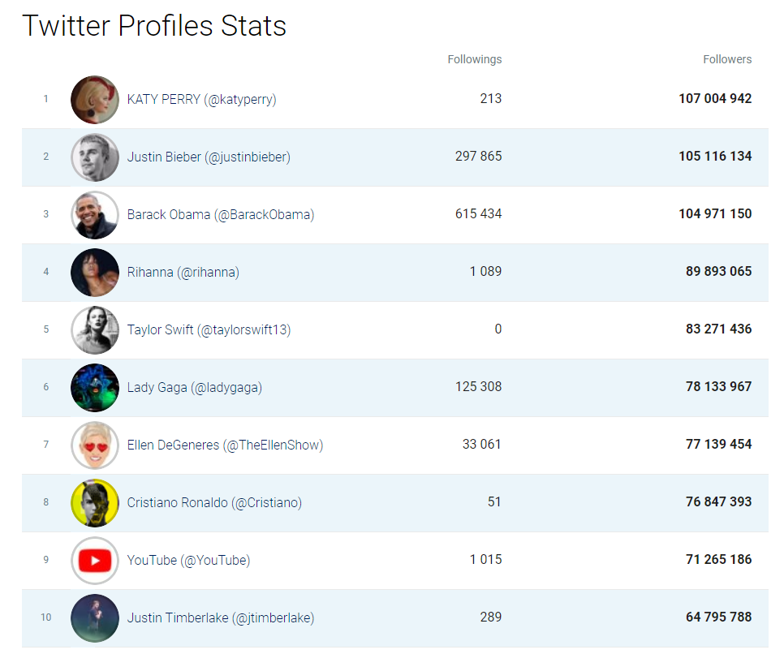Select Cristiano Ronaldo's yellow avatar

coord(95,503)
